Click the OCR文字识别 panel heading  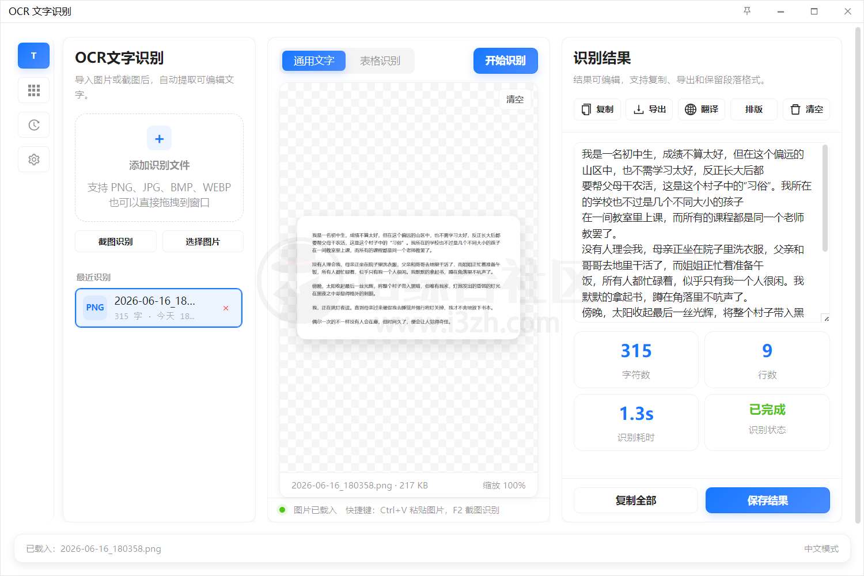(x=119, y=58)
